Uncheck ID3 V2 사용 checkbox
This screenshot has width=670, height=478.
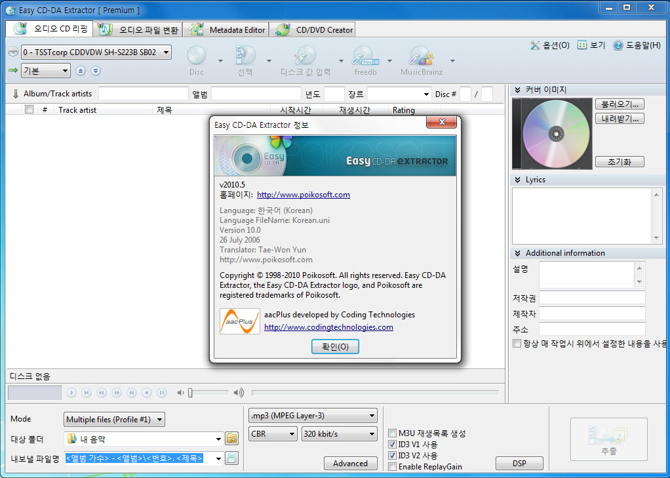[x=392, y=455]
